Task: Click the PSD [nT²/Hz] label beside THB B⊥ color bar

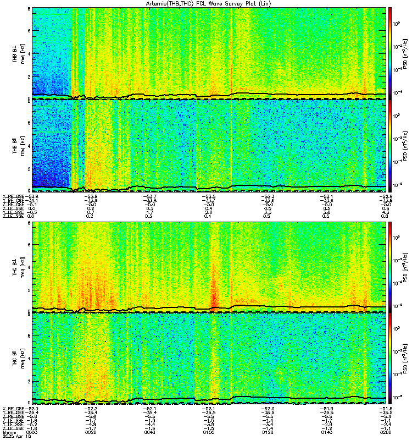Action: [x=405, y=53]
